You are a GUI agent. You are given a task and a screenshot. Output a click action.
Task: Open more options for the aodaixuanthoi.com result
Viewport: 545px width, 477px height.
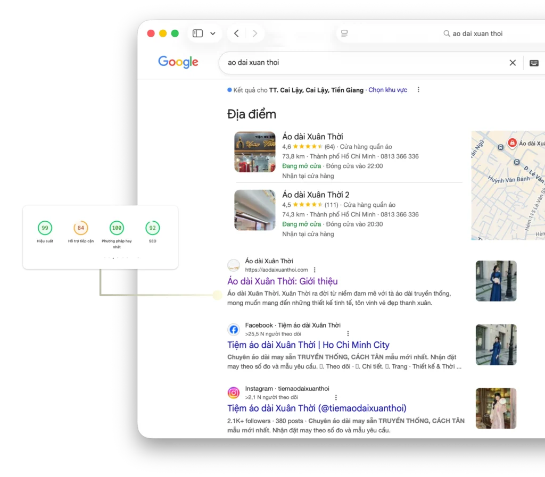[315, 270]
